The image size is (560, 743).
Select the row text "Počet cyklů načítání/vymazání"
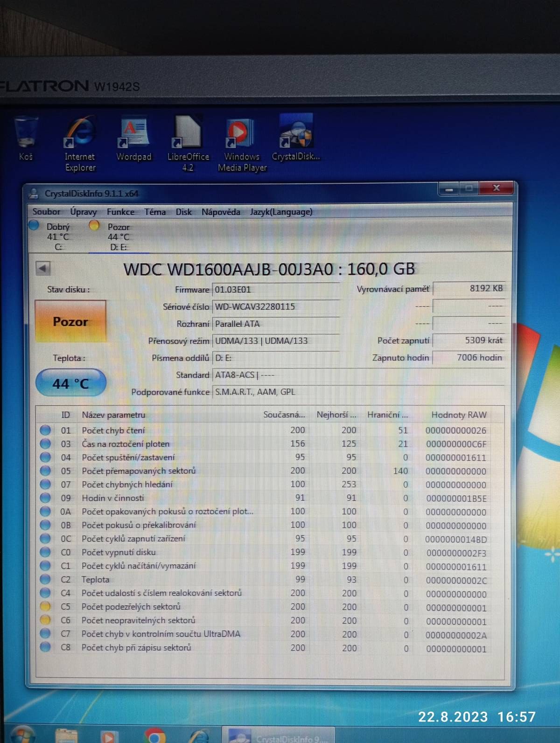coord(139,566)
